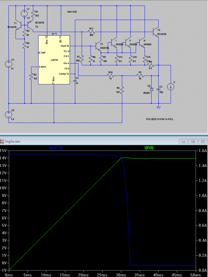The height and width of the screenshot is (277, 208).
Task: Click the 1.6A right axis label
Action: coord(203,151)
